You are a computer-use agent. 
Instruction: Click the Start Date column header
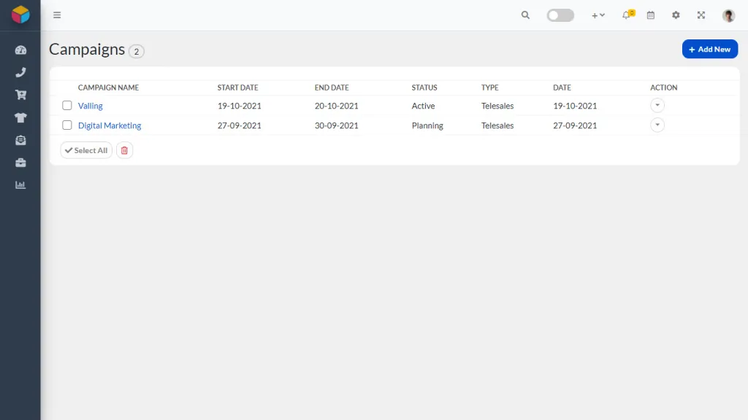pyautogui.click(x=237, y=87)
